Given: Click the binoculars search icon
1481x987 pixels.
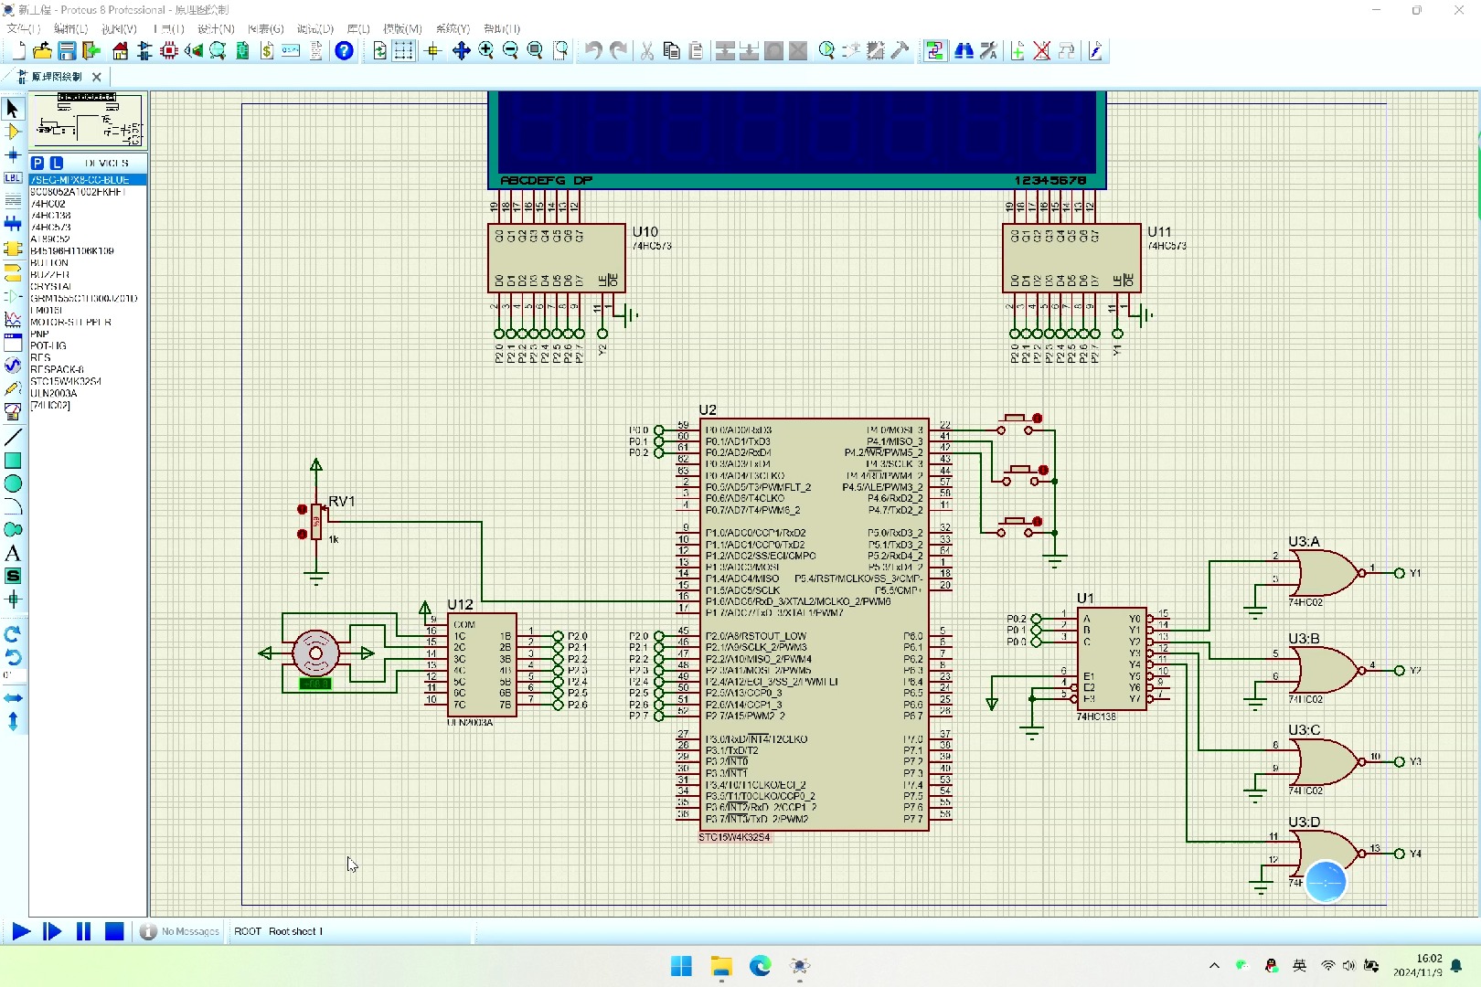Looking at the screenshot, I should (964, 51).
